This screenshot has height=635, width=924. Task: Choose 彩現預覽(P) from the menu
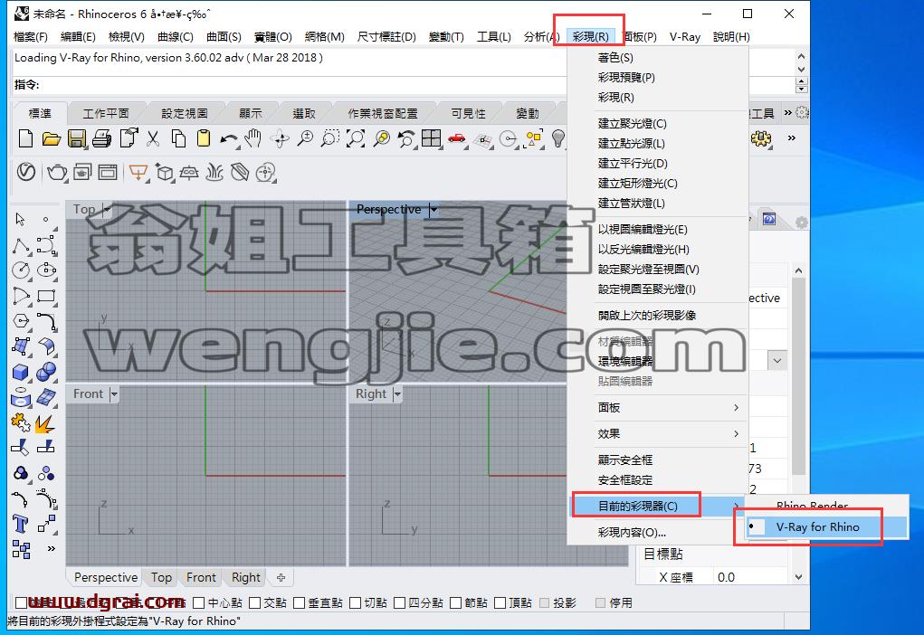coord(626,78)
